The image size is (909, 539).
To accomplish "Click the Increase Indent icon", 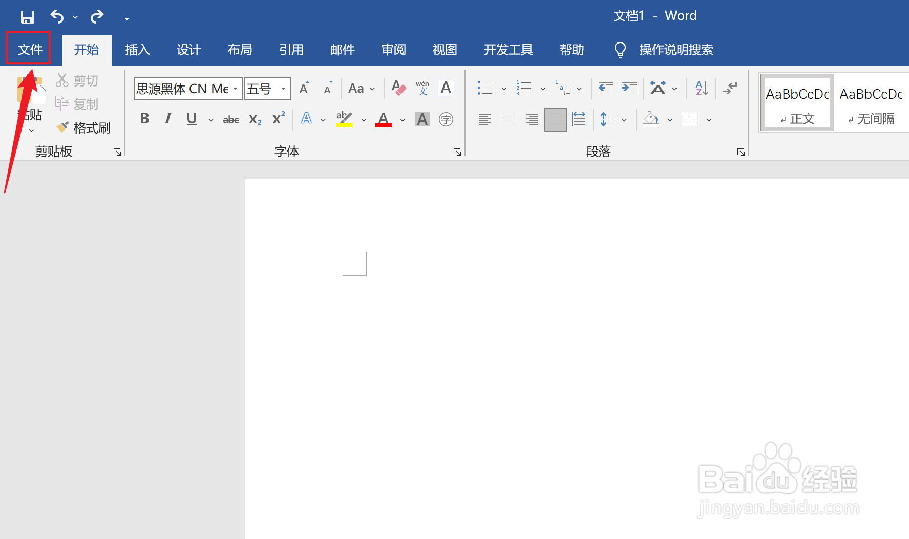I will (x=629, y=88).
